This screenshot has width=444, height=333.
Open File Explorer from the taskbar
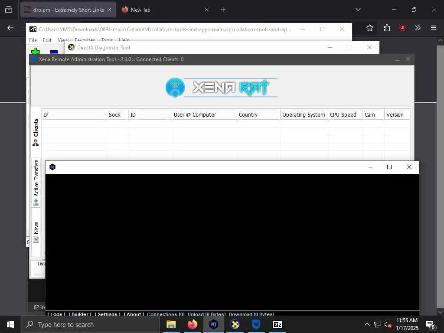click(171, 324)
